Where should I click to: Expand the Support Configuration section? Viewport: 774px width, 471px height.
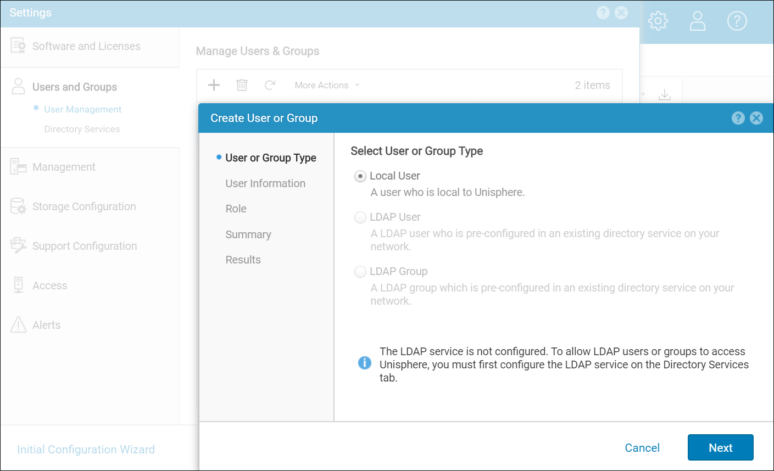(x=84, y=246)
